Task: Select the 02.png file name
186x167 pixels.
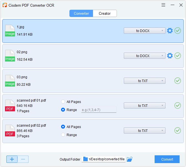Action: pyautogui.click(x=22, y=52)
